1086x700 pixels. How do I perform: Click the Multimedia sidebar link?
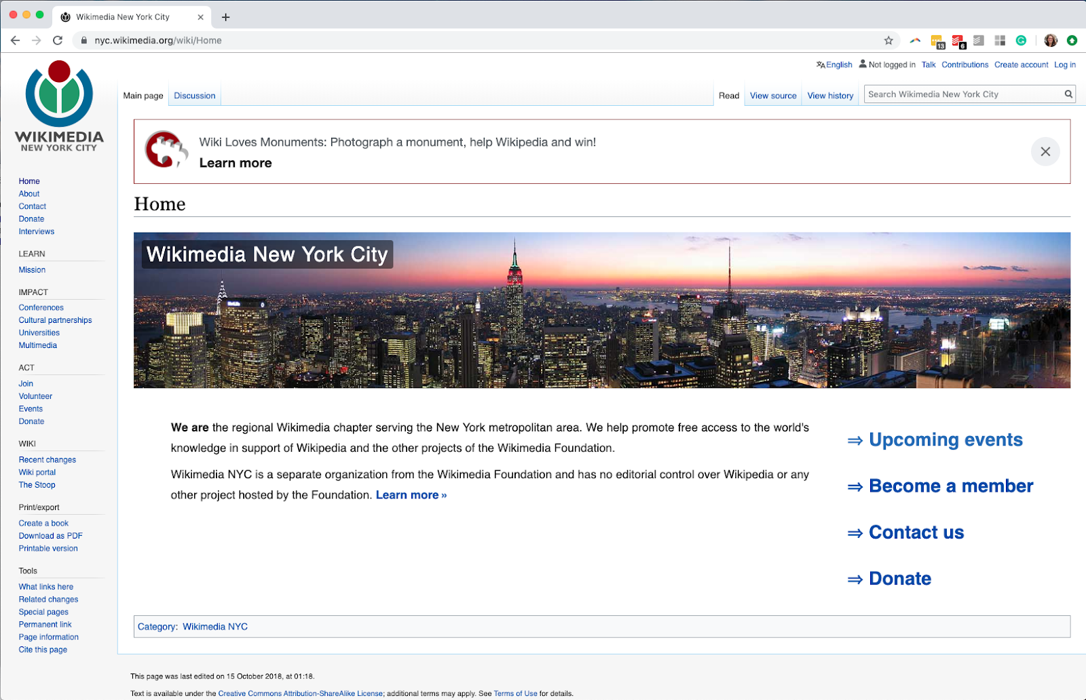click(x=38, y=345)
